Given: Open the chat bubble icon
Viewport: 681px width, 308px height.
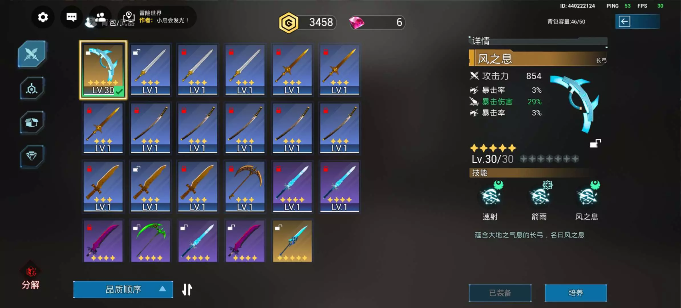Looking at the screenshot, I should [x=71, y=17].
